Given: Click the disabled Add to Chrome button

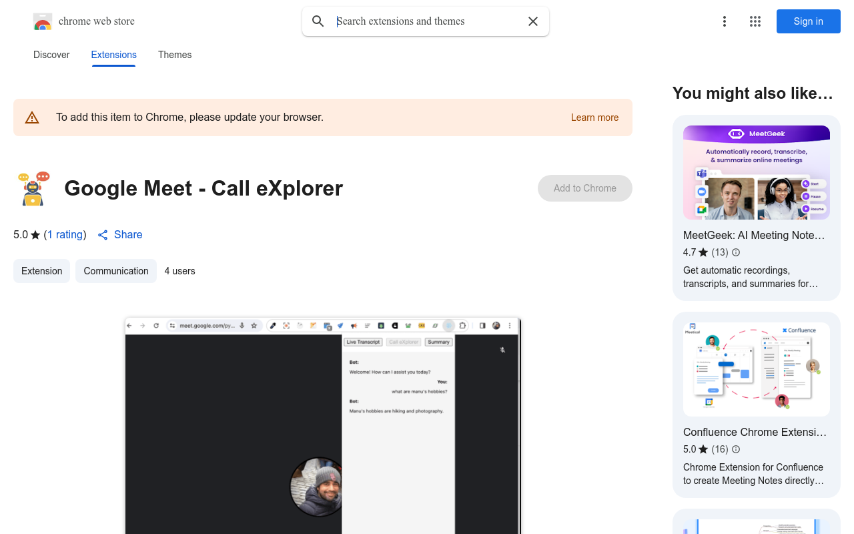Looking at the screenshot, I should coord(585,188).
